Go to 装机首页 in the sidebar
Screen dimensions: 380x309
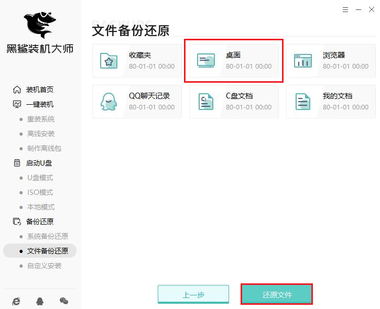coord(39,90)
